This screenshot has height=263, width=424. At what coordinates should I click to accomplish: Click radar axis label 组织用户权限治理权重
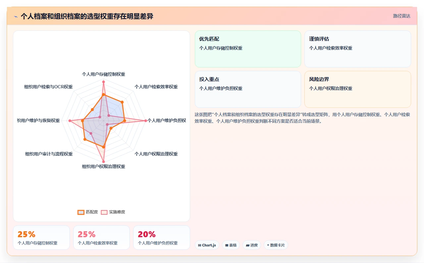click(x=104, y=167)
